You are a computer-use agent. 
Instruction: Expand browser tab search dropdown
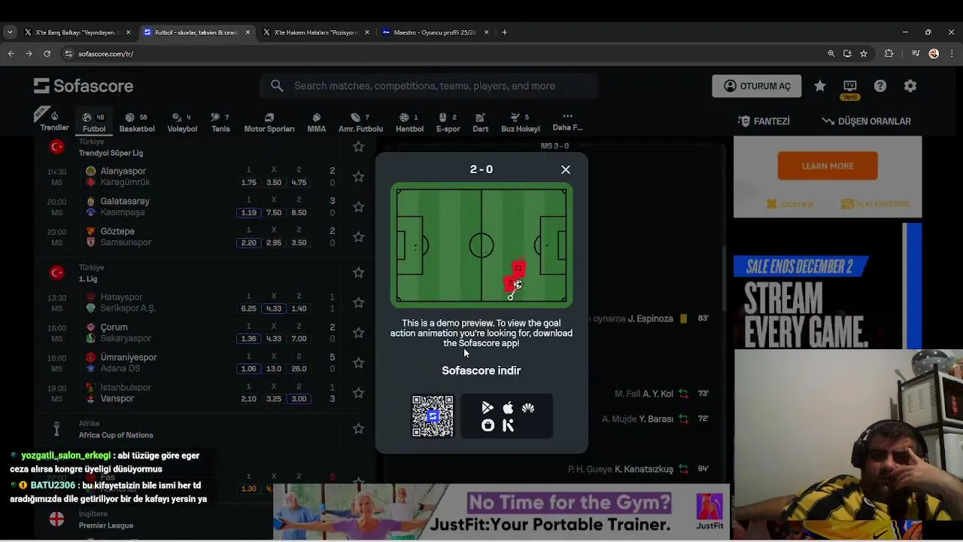10,32
